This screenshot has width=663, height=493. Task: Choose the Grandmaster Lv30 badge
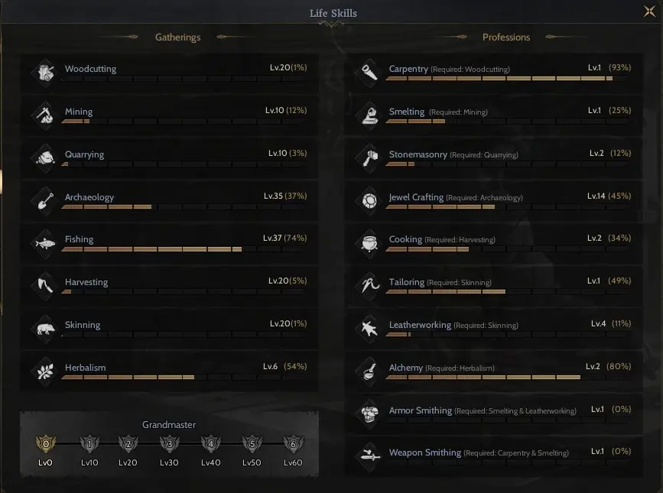click(170, 443)
